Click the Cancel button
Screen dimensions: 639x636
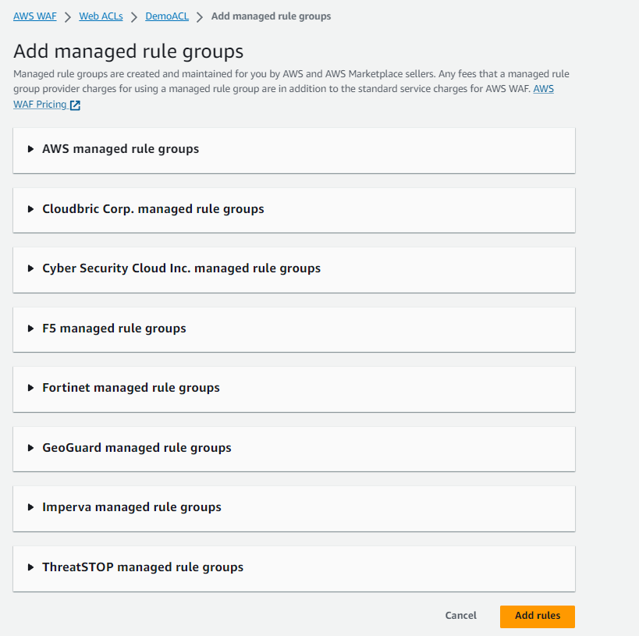point(460,616)
